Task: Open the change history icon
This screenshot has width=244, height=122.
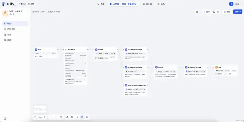Action: tap(61, 117)
